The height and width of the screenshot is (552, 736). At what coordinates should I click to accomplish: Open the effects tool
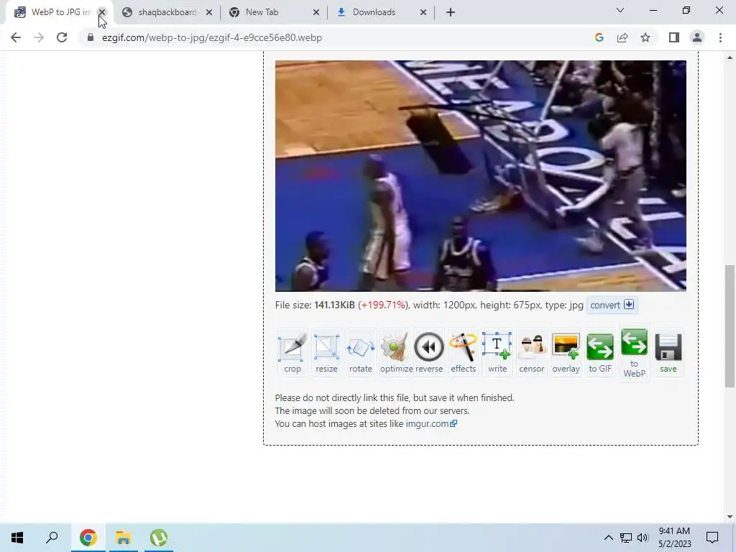click(464, 353)
